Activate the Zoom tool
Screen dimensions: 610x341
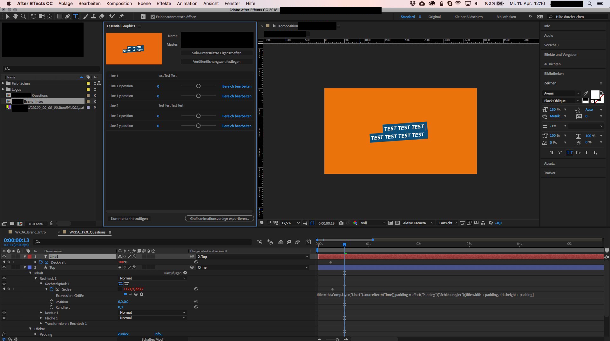tap(23, 16)
